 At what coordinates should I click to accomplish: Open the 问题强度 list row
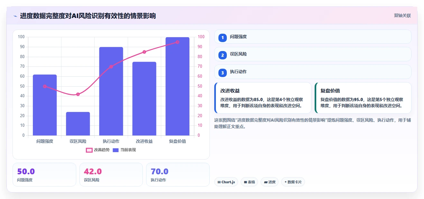click(x=313, y=37)
